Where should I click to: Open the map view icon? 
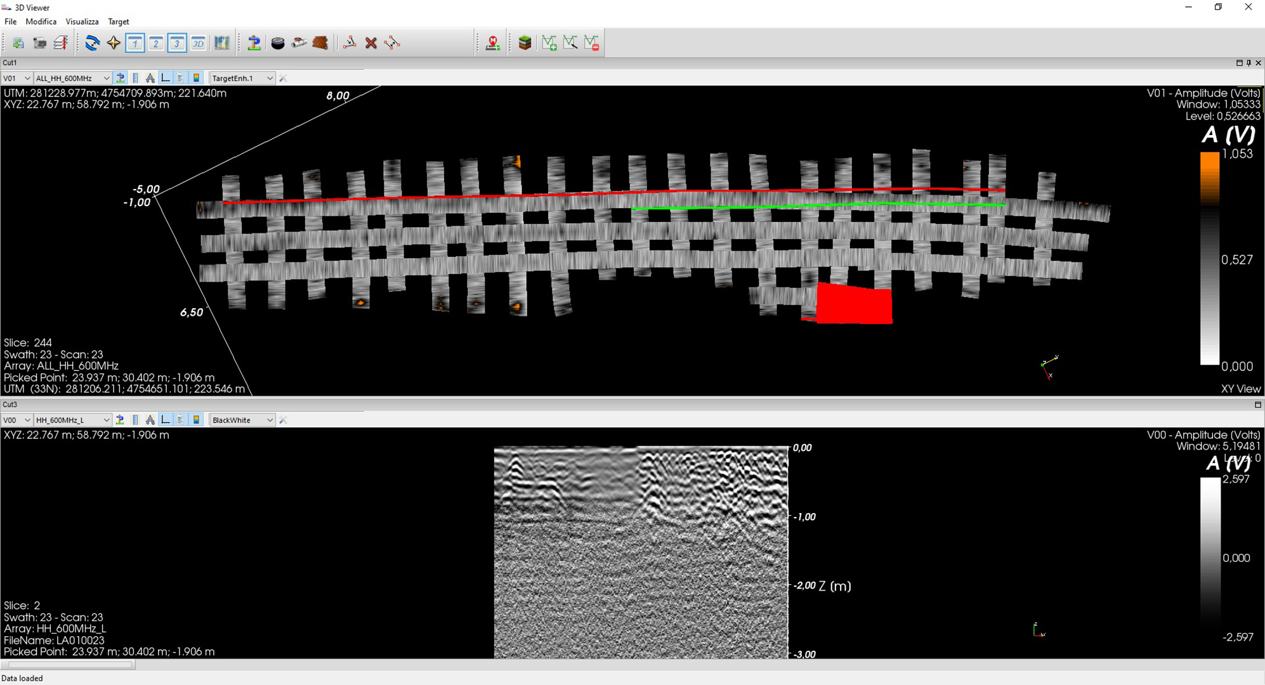click(221, 43)
